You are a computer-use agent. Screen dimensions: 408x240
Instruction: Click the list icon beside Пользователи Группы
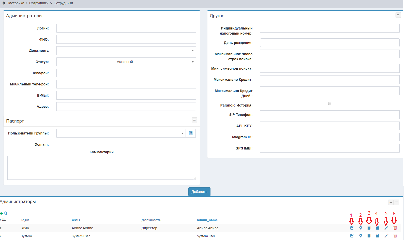191,133
